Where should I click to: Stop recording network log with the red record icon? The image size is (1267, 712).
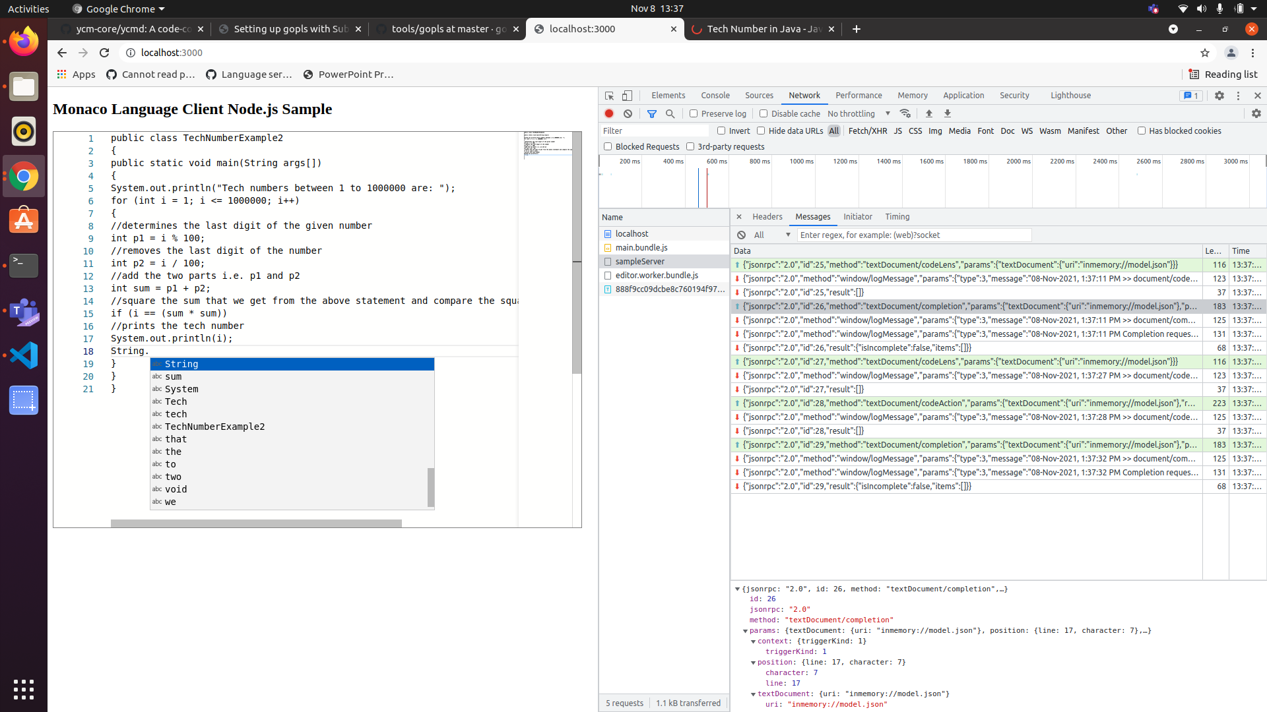tap(609, 113)
